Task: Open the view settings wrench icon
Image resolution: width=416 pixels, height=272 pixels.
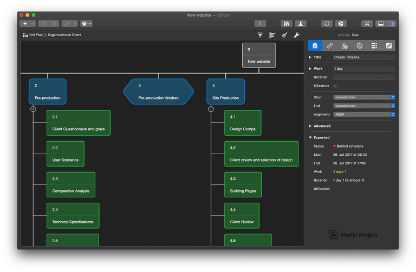Action: 297,35
